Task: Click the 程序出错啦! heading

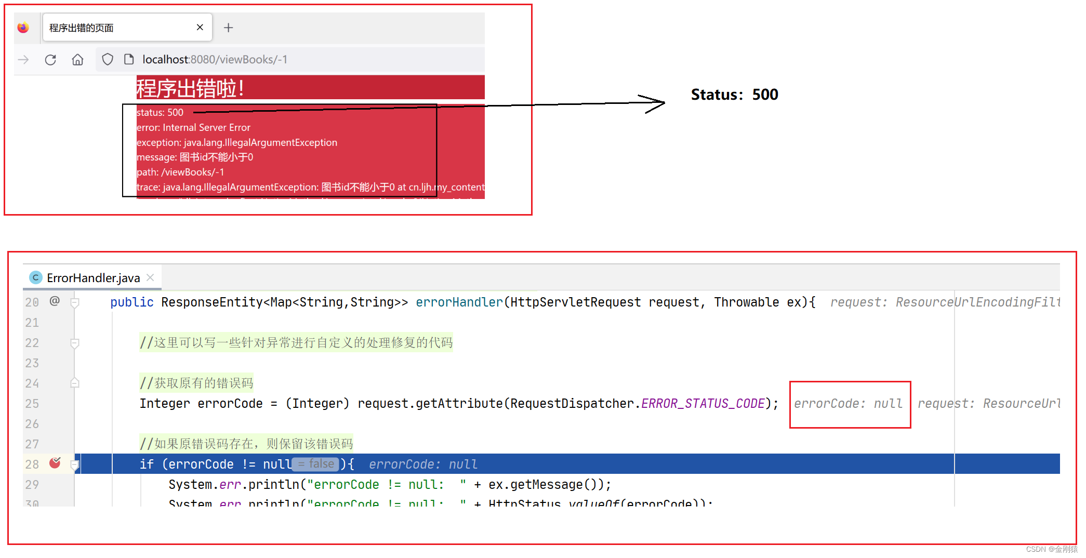Action: (191, 88)
